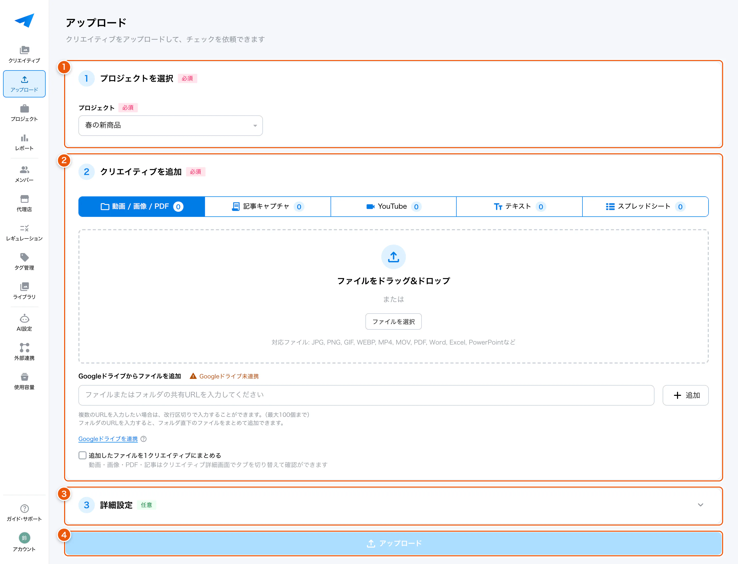Click the プロジェクトを選択 heading
The width and height of the screenshot is (738, 564).
tap(137, 78)
